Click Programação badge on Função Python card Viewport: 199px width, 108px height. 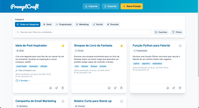140,51
